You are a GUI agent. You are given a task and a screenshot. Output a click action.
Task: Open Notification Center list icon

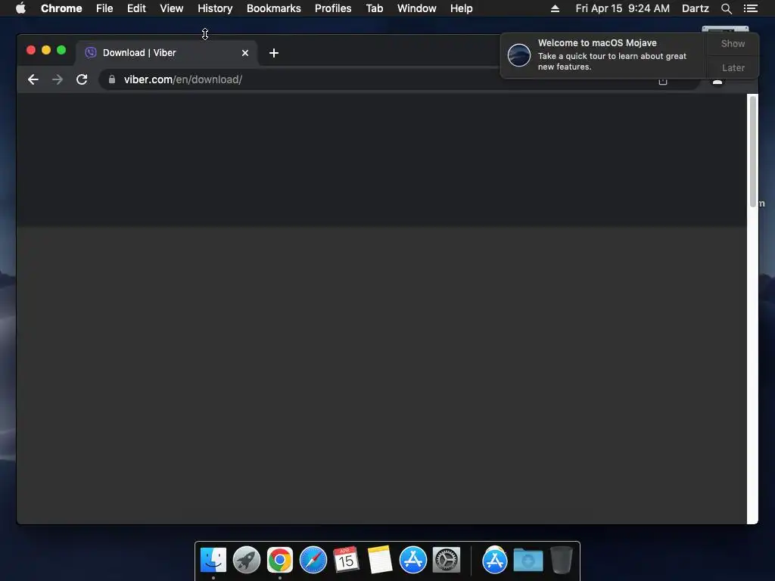[751, 8]
